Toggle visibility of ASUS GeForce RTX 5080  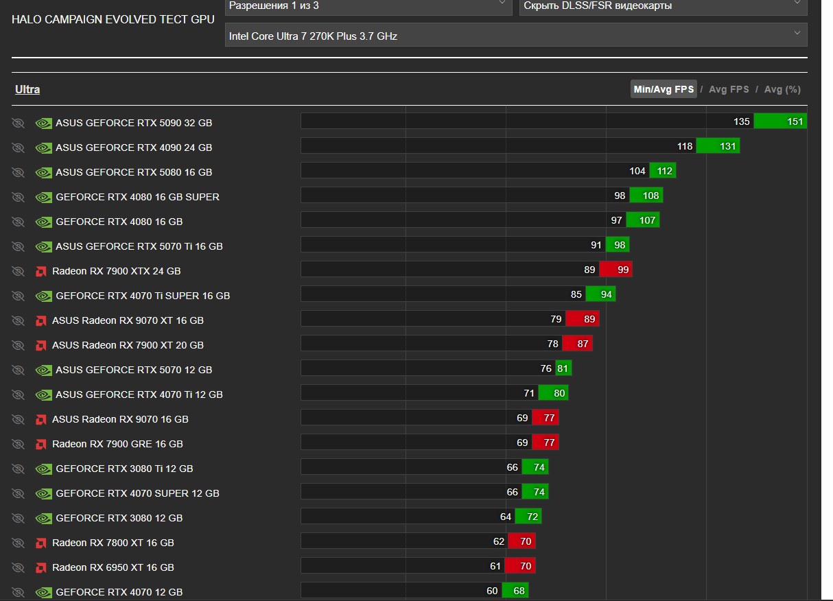coord(19,172)
